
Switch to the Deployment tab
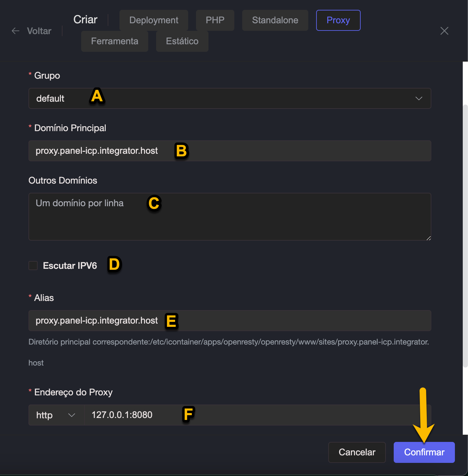tap(153, 20)
